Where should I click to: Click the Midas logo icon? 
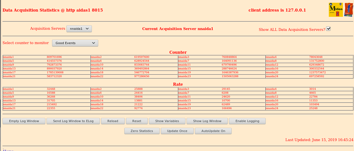click(336, 10)
